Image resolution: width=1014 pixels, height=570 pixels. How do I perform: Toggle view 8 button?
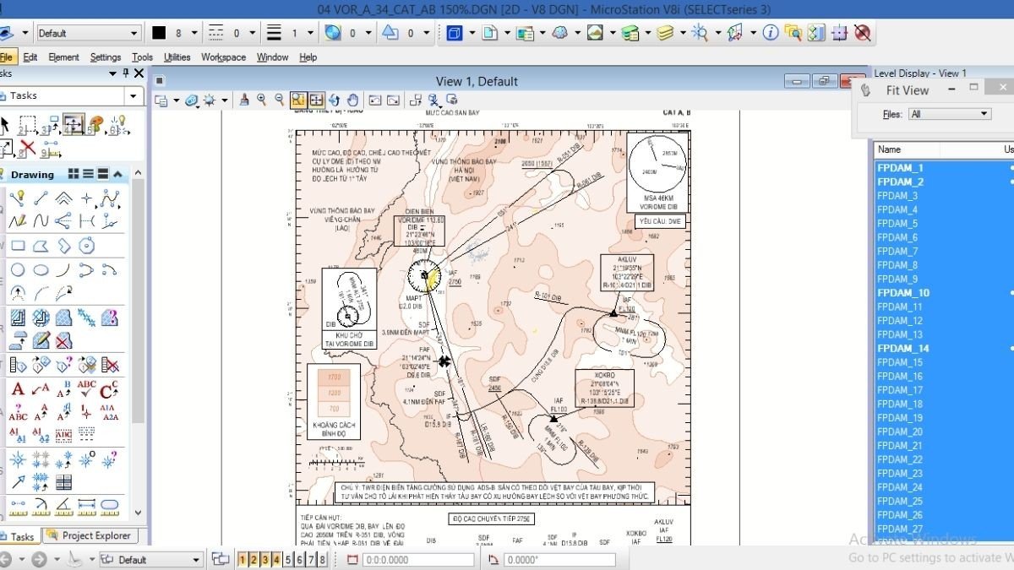click(322, 559)
